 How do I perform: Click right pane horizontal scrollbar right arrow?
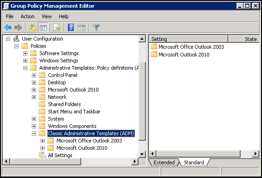point(256,153)
